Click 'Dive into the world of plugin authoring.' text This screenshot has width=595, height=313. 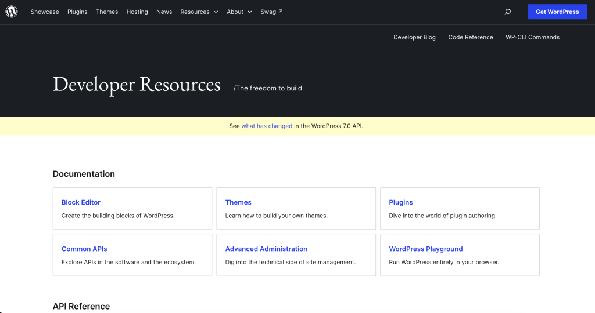pyautogui.click(x=442, y=216)
